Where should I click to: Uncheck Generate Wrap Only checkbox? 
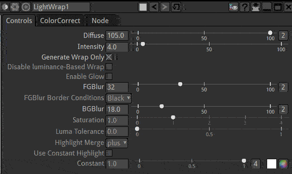109,57
